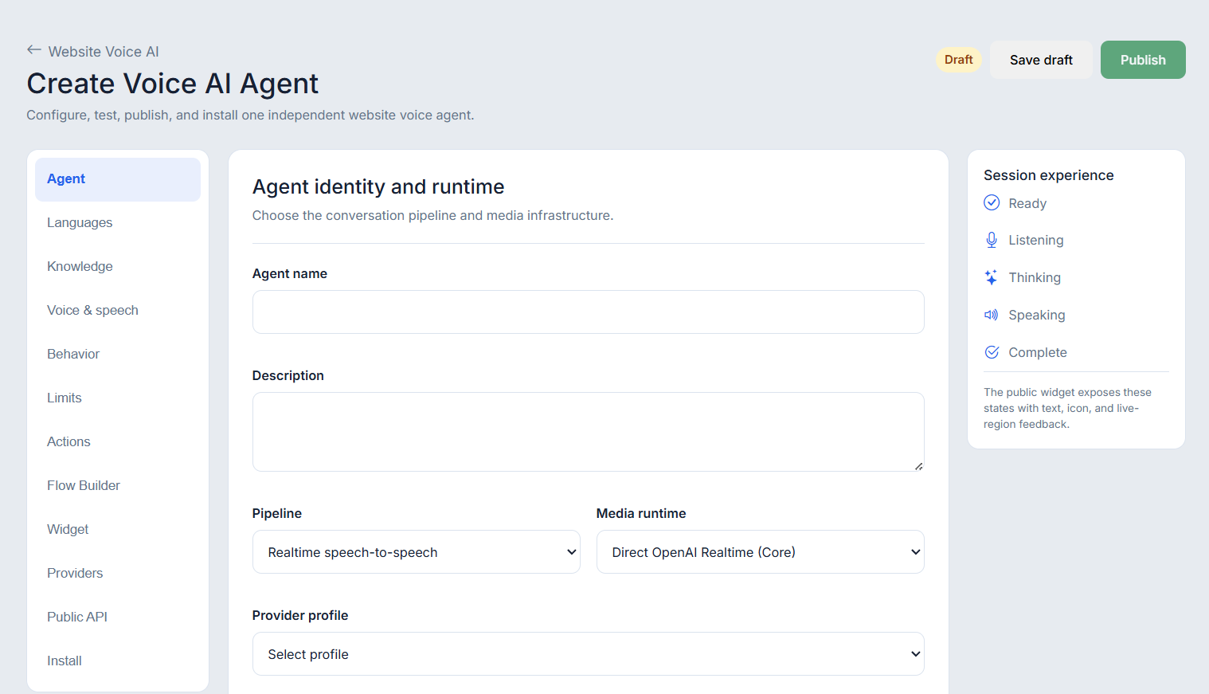Click the Listening state label
Viewport: 1209px width, 694px height.
click(1036, 241)
